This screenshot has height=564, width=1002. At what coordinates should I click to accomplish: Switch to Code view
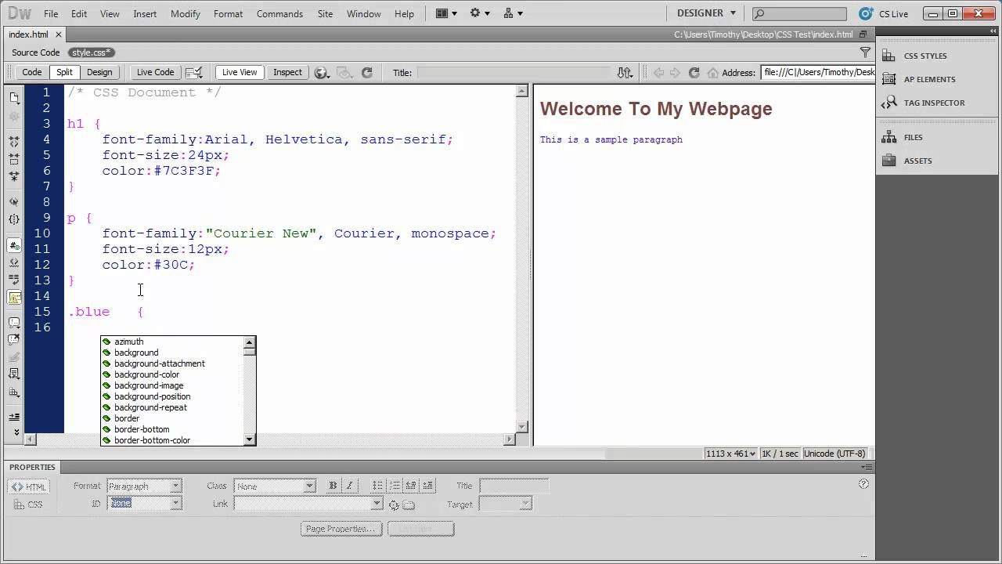32,72
